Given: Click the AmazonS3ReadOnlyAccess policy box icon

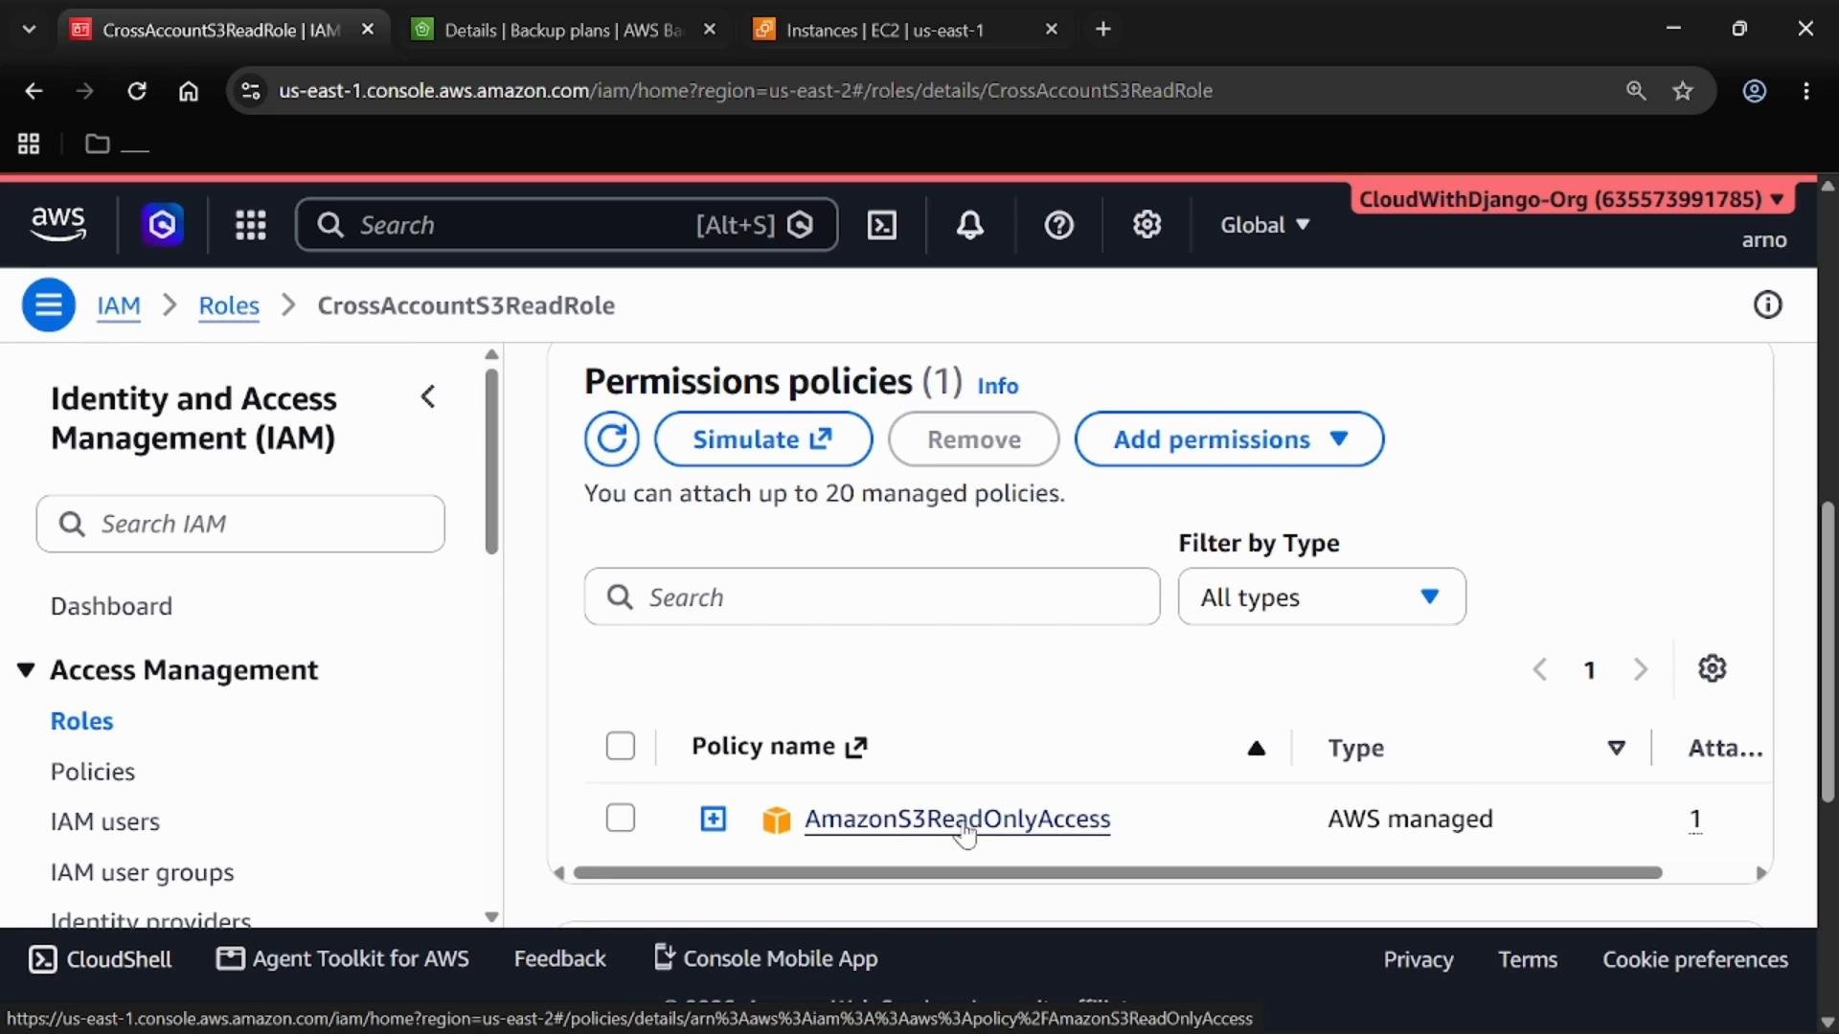Looking at the screenshot, I should tap(776, 820).
